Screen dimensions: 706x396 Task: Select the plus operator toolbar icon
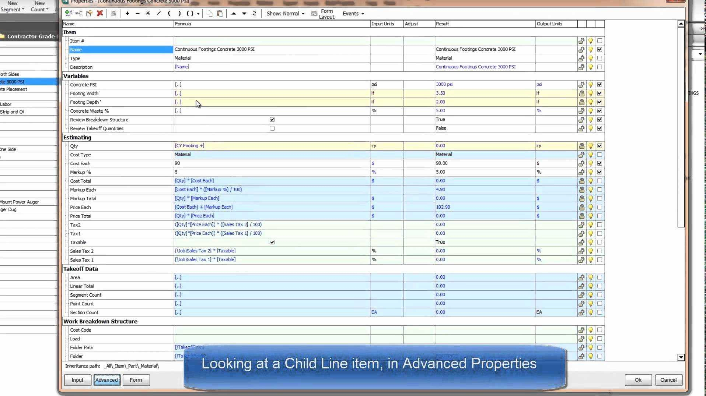pos(127,13)
